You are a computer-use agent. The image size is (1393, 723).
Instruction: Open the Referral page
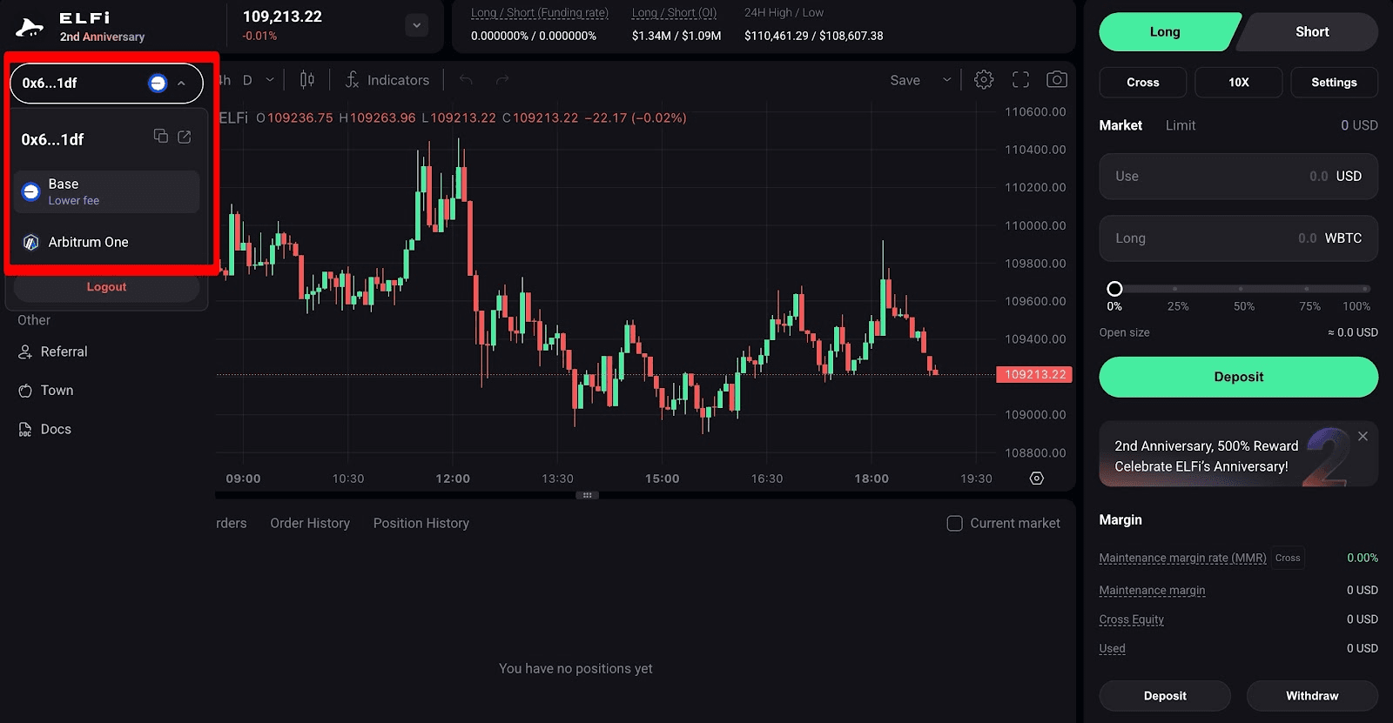click(53, 351)
